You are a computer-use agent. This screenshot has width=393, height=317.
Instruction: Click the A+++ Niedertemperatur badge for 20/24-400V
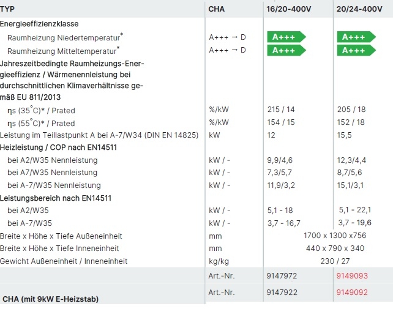[x=355, y=37]
